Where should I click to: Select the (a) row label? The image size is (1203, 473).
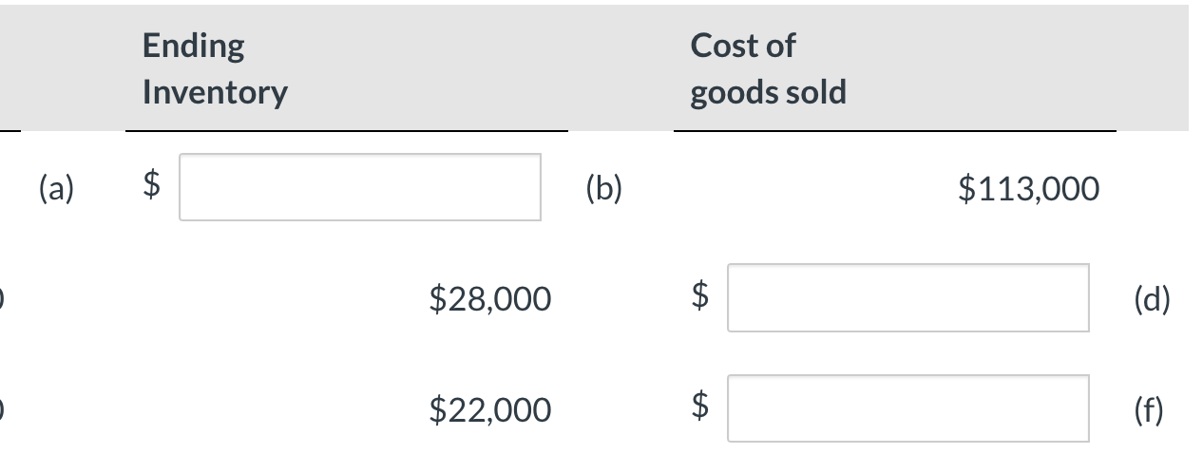tap(59, 188)
